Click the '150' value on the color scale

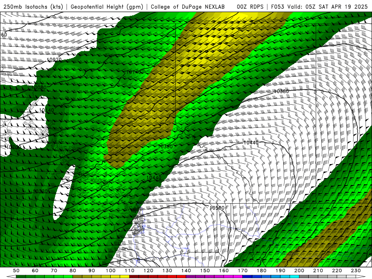tap(205, 271)
